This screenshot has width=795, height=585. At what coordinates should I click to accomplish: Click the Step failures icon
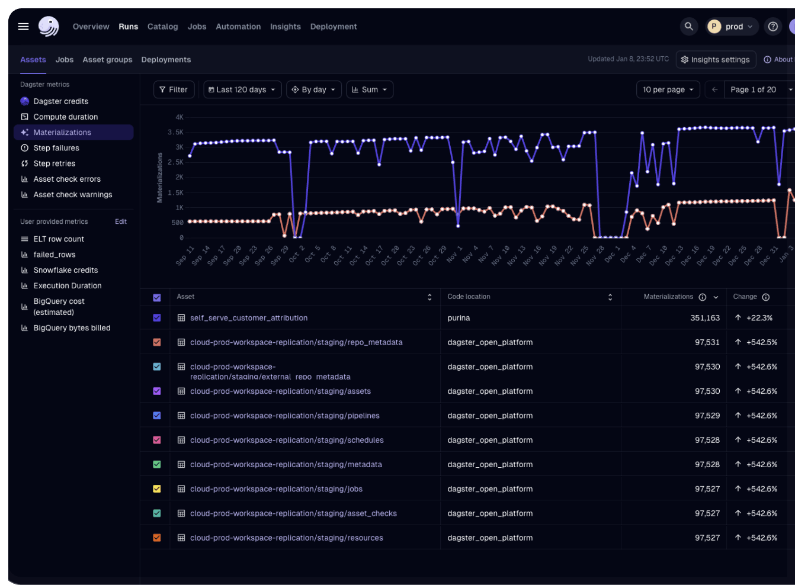[25, 148]
